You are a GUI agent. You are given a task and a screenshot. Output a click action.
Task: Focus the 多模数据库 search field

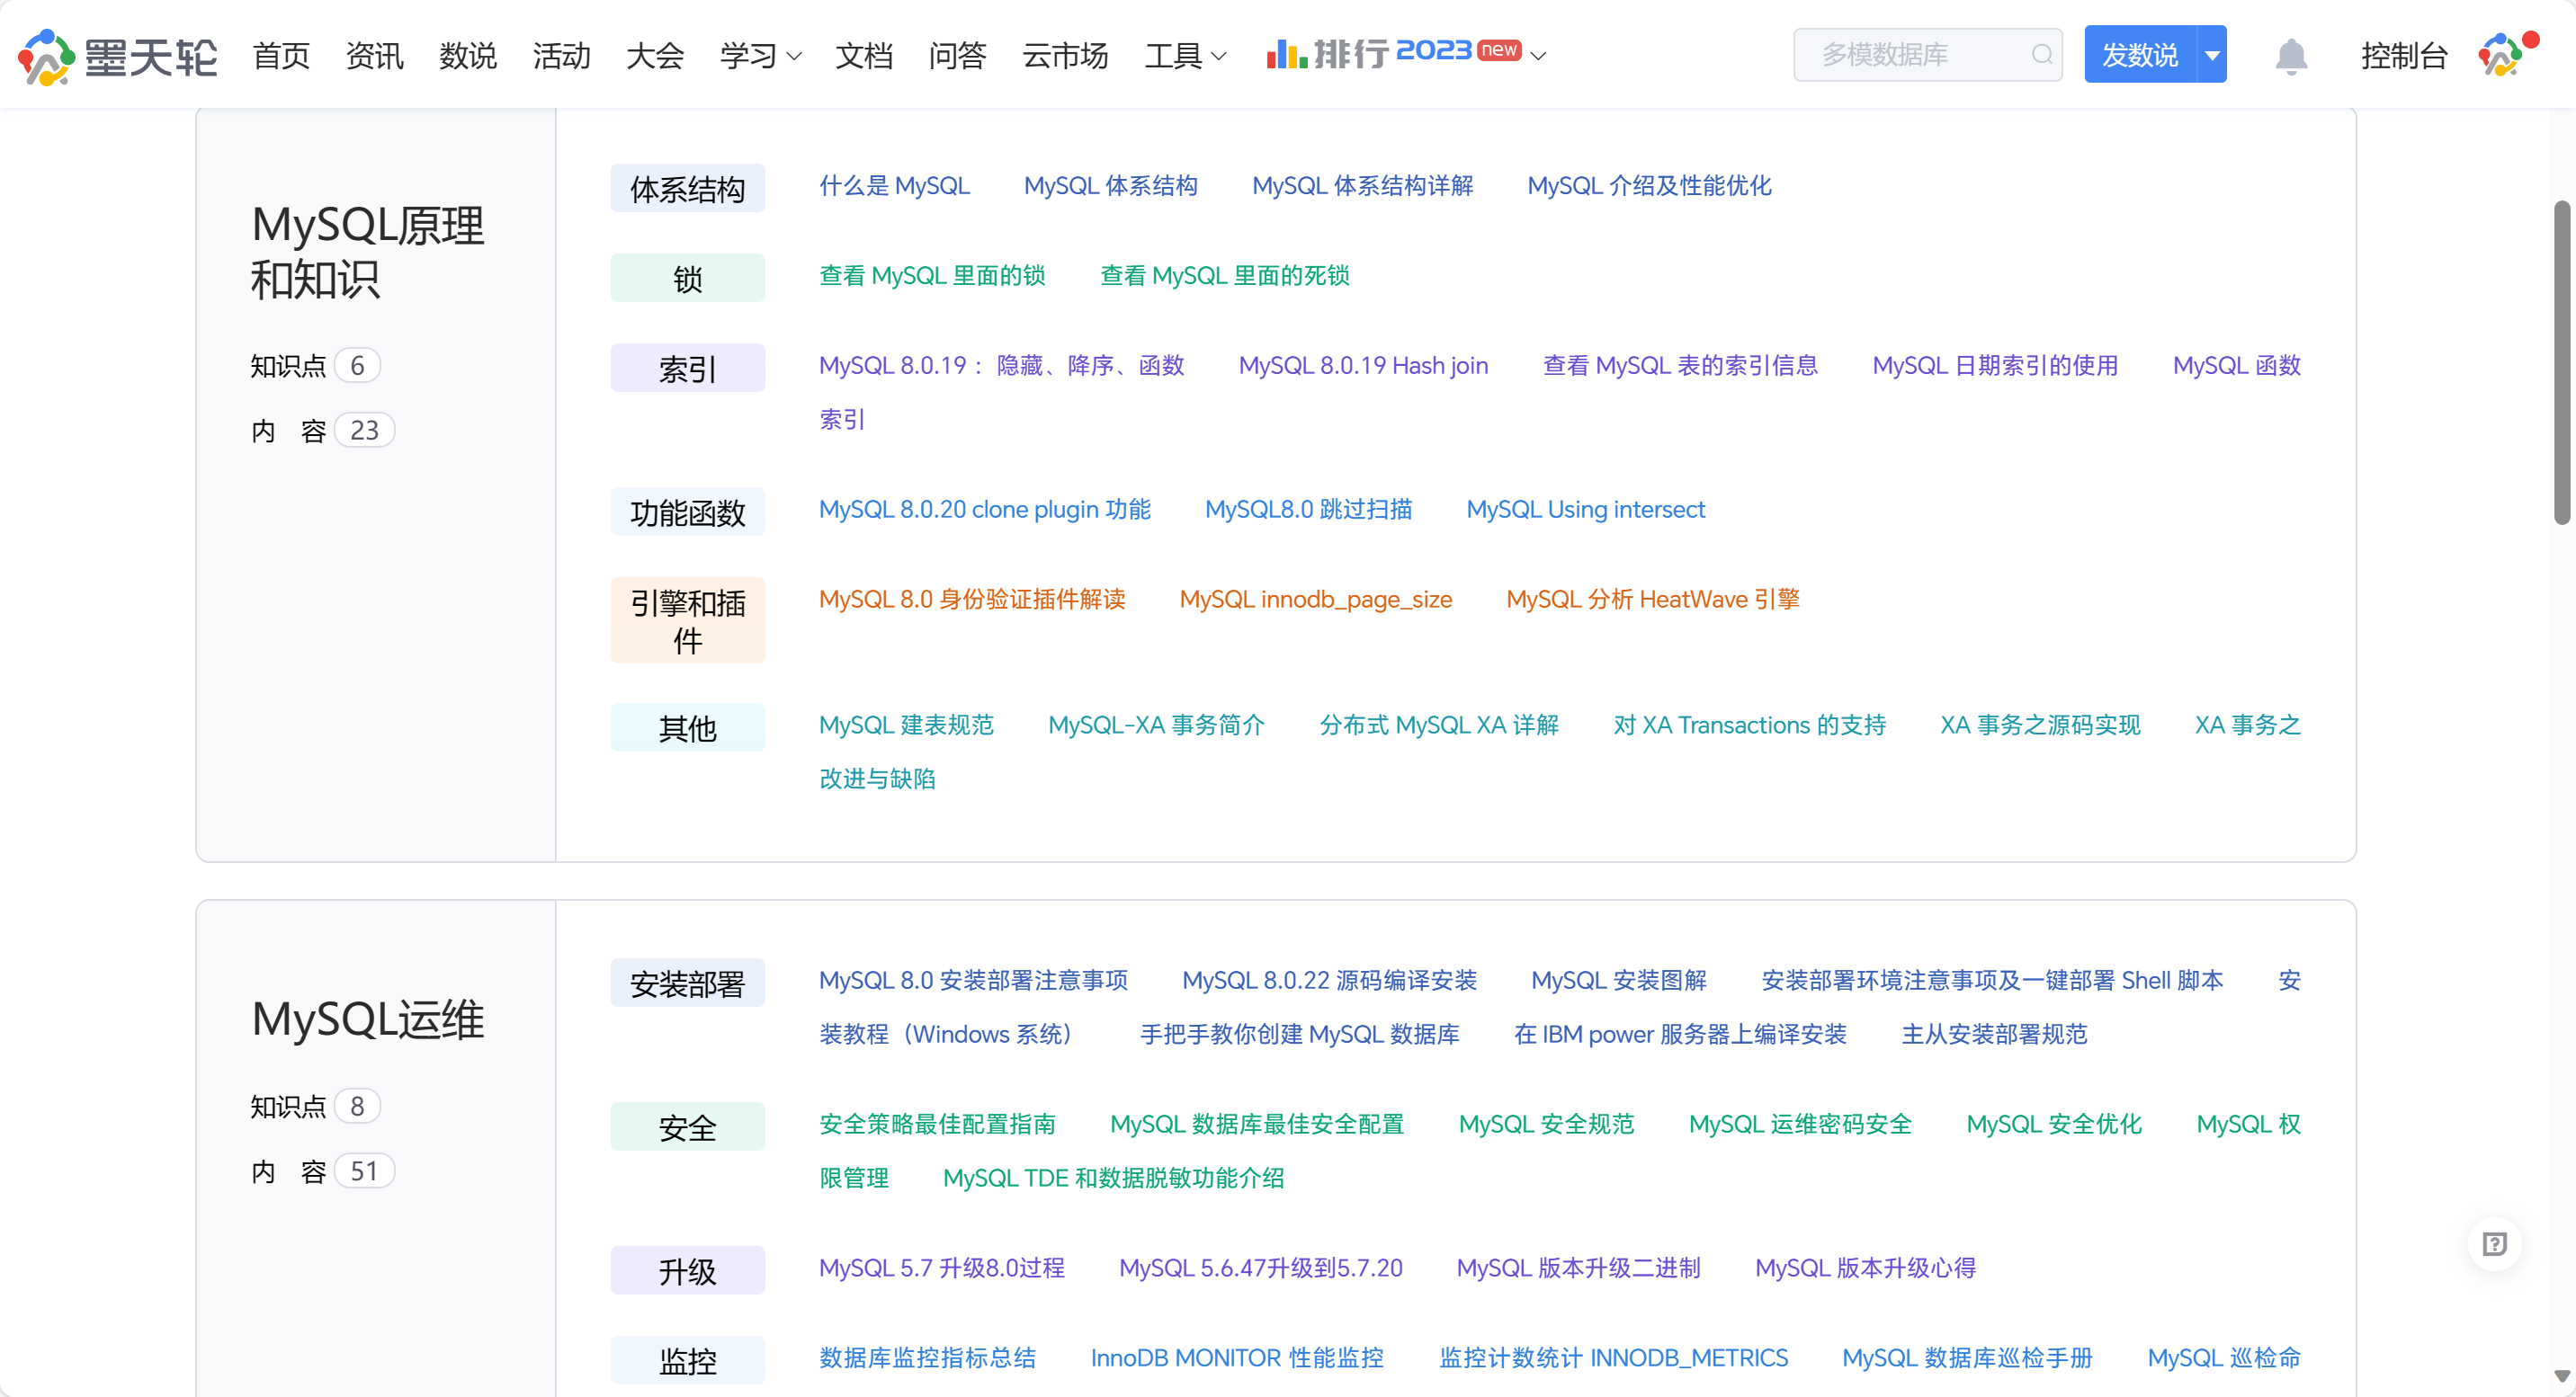(1927, 55)
